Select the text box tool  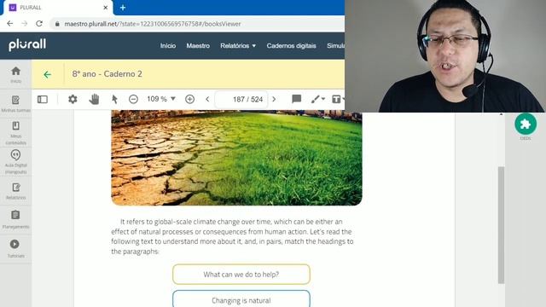click(337, 99)
